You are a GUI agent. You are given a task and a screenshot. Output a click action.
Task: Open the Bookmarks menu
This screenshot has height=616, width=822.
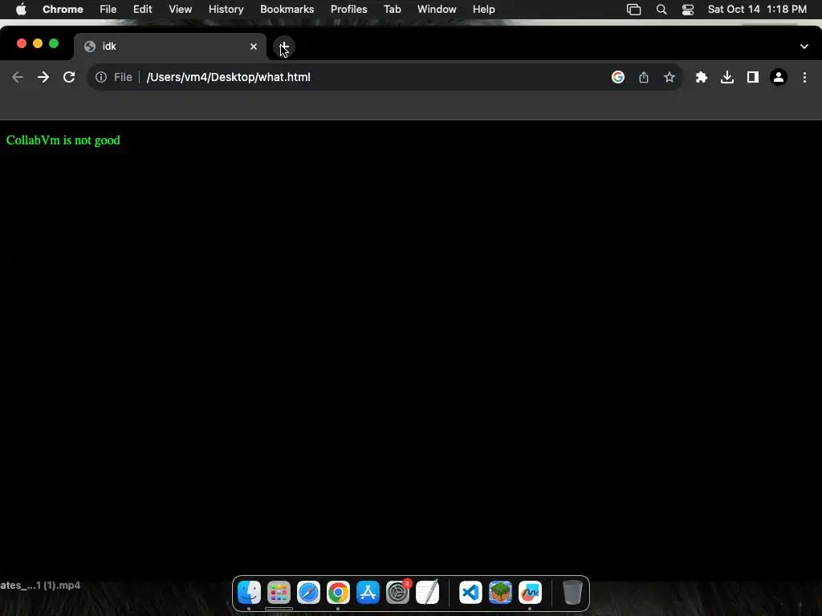pyautogui.click(x=287, y=10)
